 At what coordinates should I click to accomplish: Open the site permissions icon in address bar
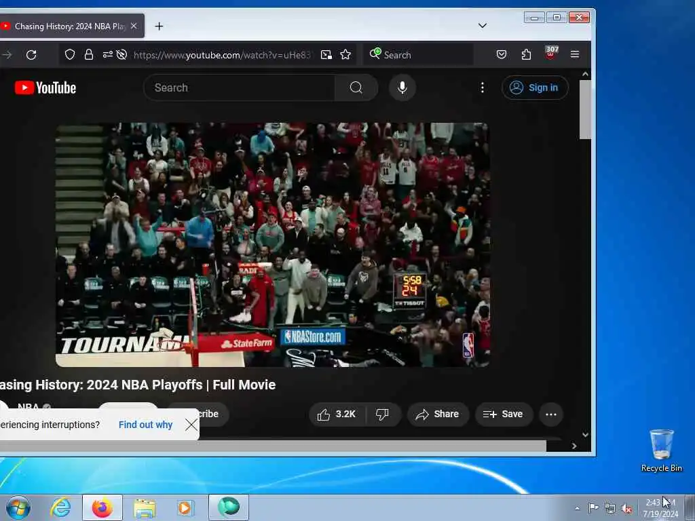coord(107,54)
